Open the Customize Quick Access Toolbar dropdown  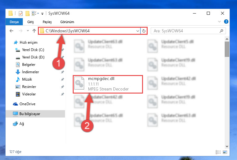(x=43, y=14)
